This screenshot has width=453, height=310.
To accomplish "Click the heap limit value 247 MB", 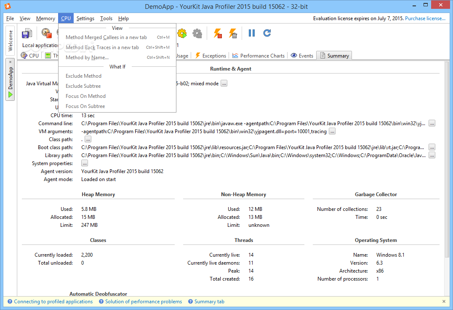I will click(89, 225).
